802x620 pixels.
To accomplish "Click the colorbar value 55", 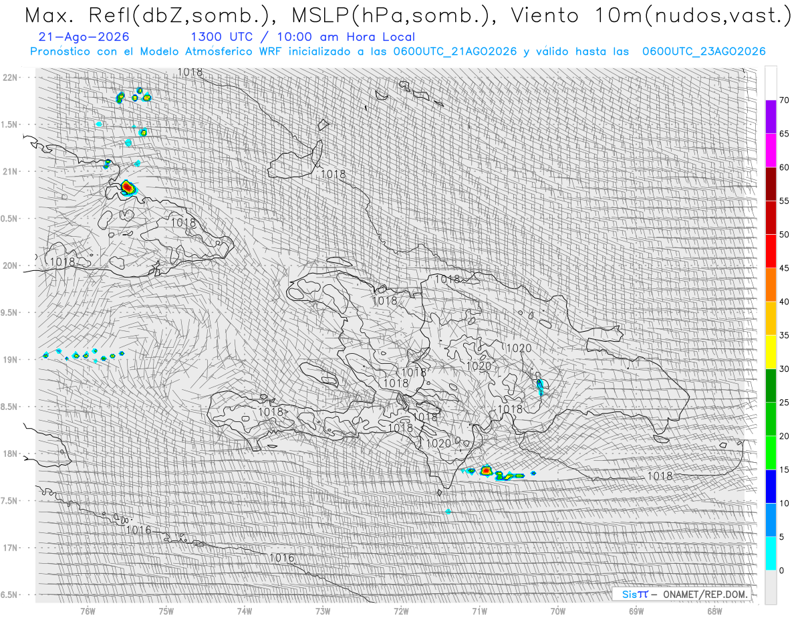I will (784, 201).
